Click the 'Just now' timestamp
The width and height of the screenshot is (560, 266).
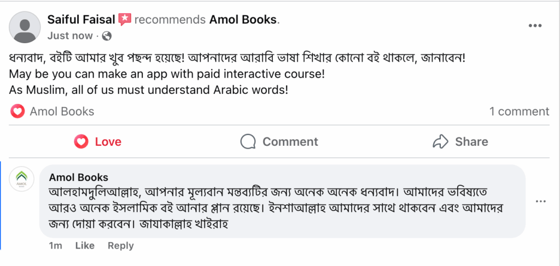click(70, 36)
